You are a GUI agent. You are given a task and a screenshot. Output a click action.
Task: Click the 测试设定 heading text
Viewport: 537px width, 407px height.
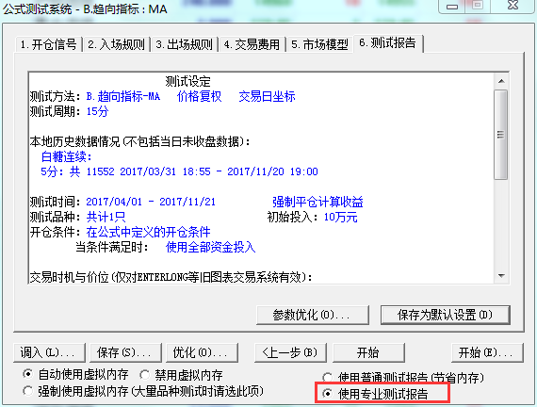187,82
